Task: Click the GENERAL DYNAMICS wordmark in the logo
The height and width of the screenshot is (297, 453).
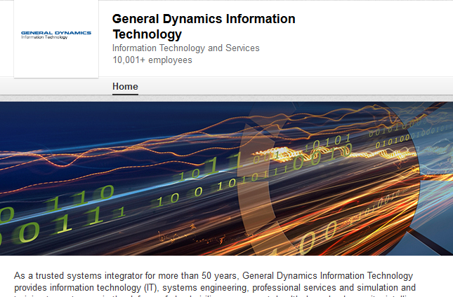Action: click(56, 32)
